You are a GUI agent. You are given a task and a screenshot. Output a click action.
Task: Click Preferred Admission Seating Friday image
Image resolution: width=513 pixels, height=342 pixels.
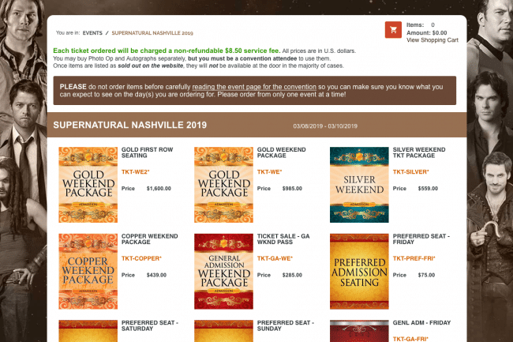pyautogui.click(x=358, y=270)
